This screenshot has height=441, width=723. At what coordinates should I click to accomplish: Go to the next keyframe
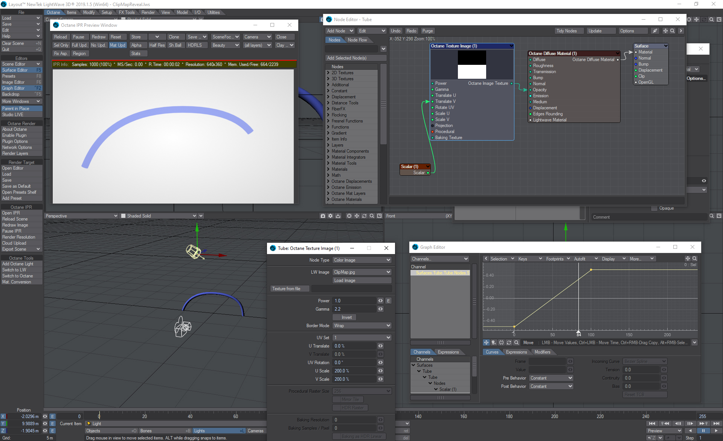pos(704,424)
